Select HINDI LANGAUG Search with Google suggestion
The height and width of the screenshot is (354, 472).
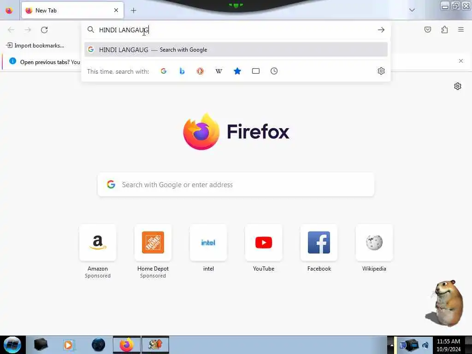pos(236,50)
